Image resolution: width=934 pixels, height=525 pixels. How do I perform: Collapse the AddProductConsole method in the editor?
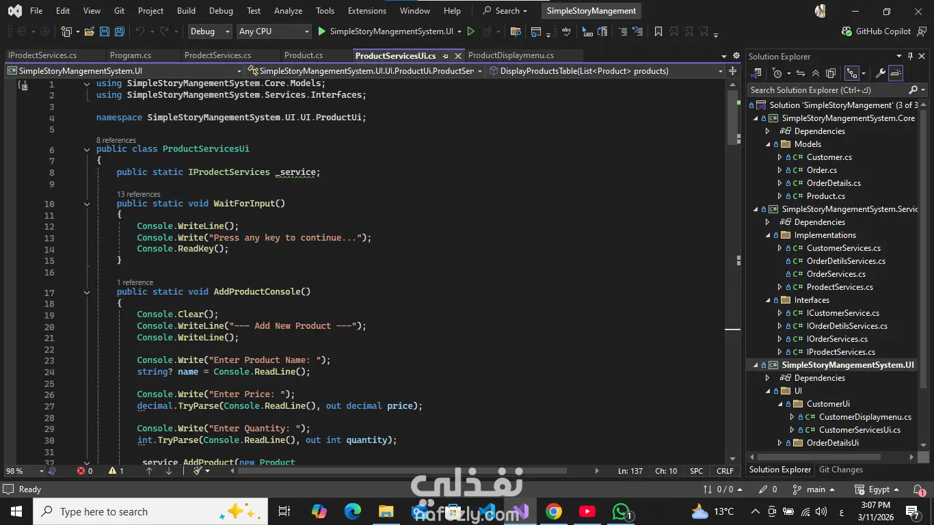[x=87, y=292]
